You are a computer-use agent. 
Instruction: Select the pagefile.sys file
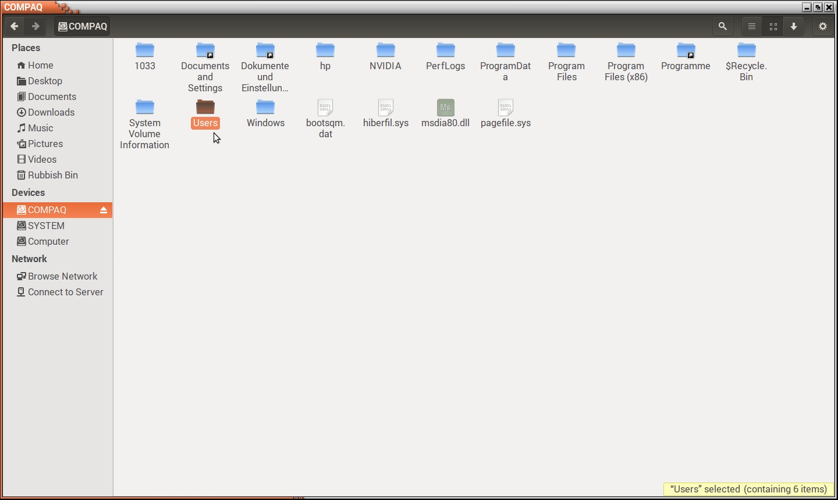506,108
